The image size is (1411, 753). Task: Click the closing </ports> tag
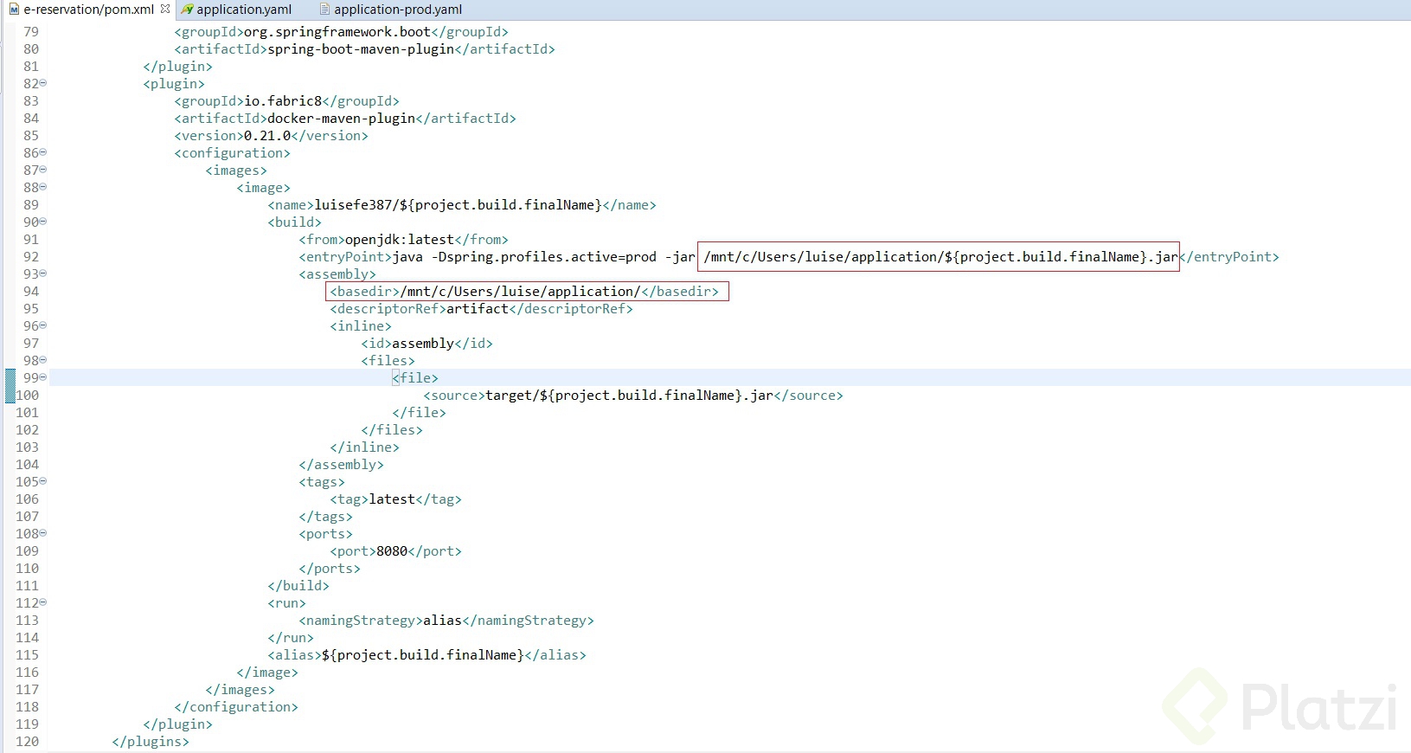[x=330, y=569]
